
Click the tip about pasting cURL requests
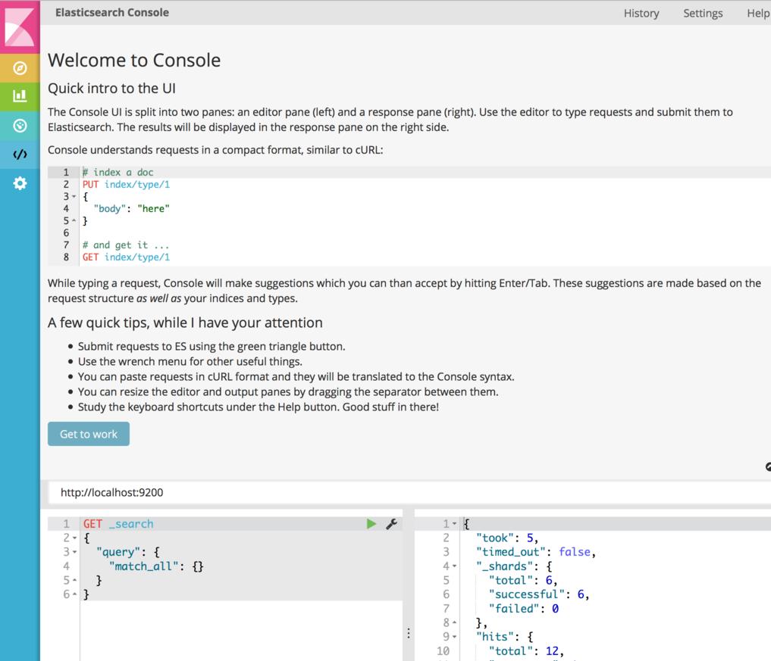tap(296, 377)
